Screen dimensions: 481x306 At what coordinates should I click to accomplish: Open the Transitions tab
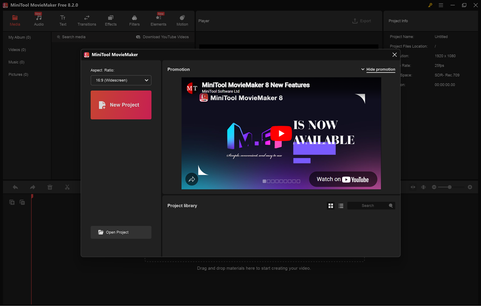coord(86,21)
